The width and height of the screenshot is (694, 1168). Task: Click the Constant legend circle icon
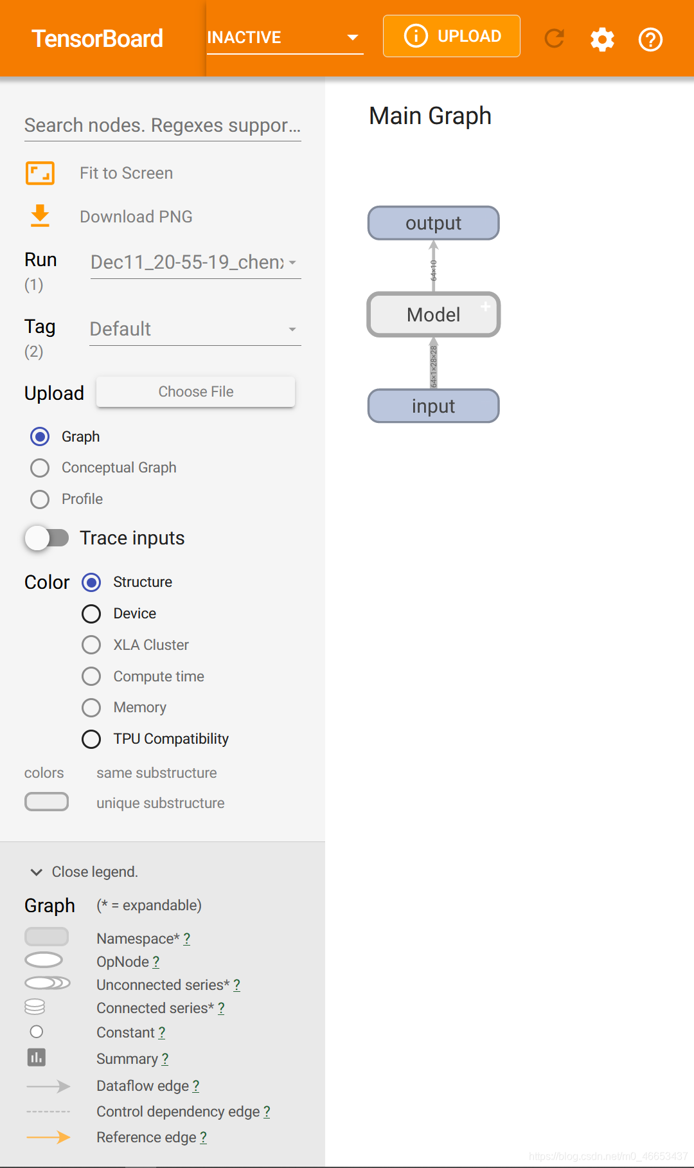[36, 1031]
